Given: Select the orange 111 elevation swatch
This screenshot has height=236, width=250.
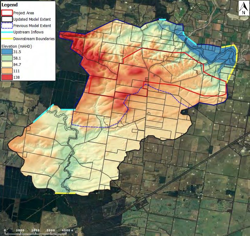Looking at the screenshot, I should tap(7, 71).
